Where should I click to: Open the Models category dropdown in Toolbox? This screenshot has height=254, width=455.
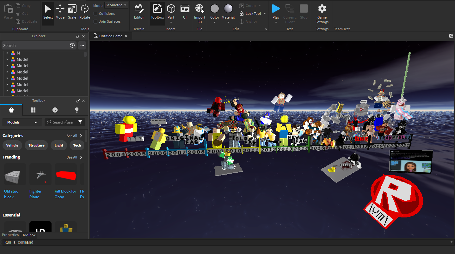point(22,122)
